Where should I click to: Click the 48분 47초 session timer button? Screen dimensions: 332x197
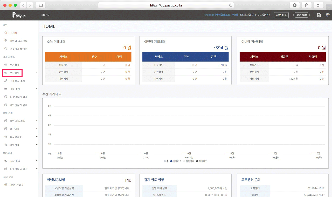(281, 15)
